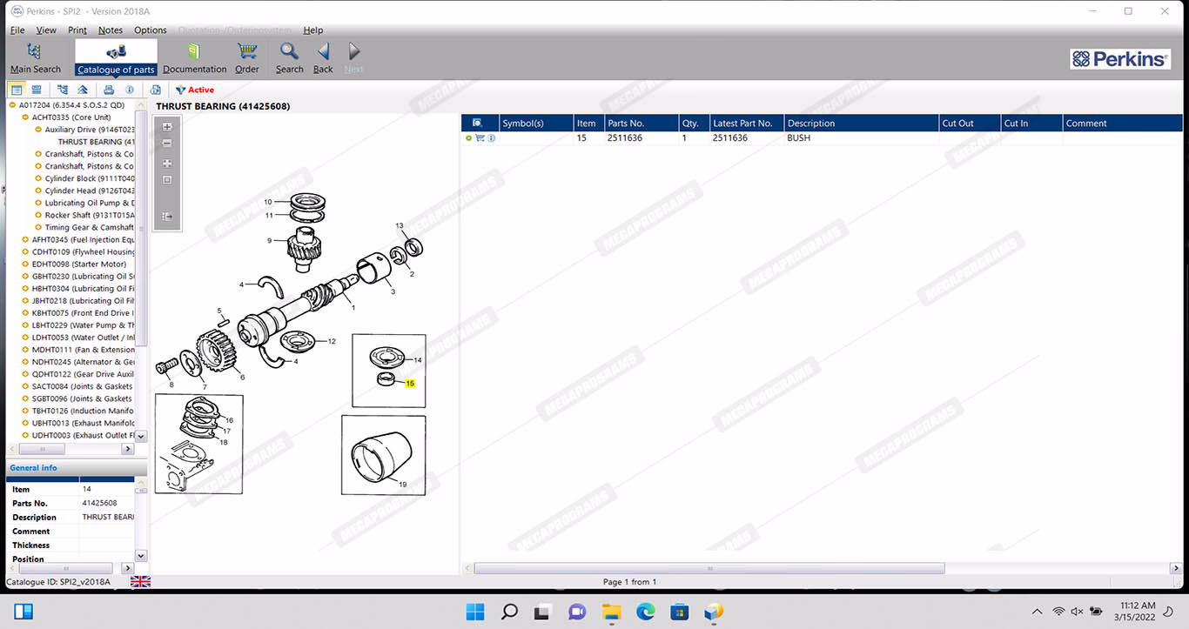Click the tree structure icon in sub-toolbar
This screenshot has height=629, width=1189.
(x=63, y=90)
